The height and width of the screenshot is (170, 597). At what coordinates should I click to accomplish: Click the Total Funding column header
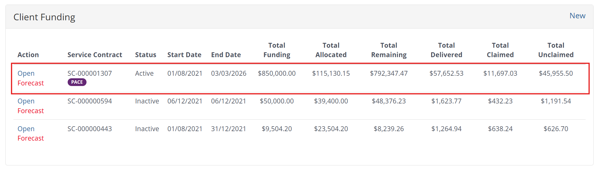point(277,50)
